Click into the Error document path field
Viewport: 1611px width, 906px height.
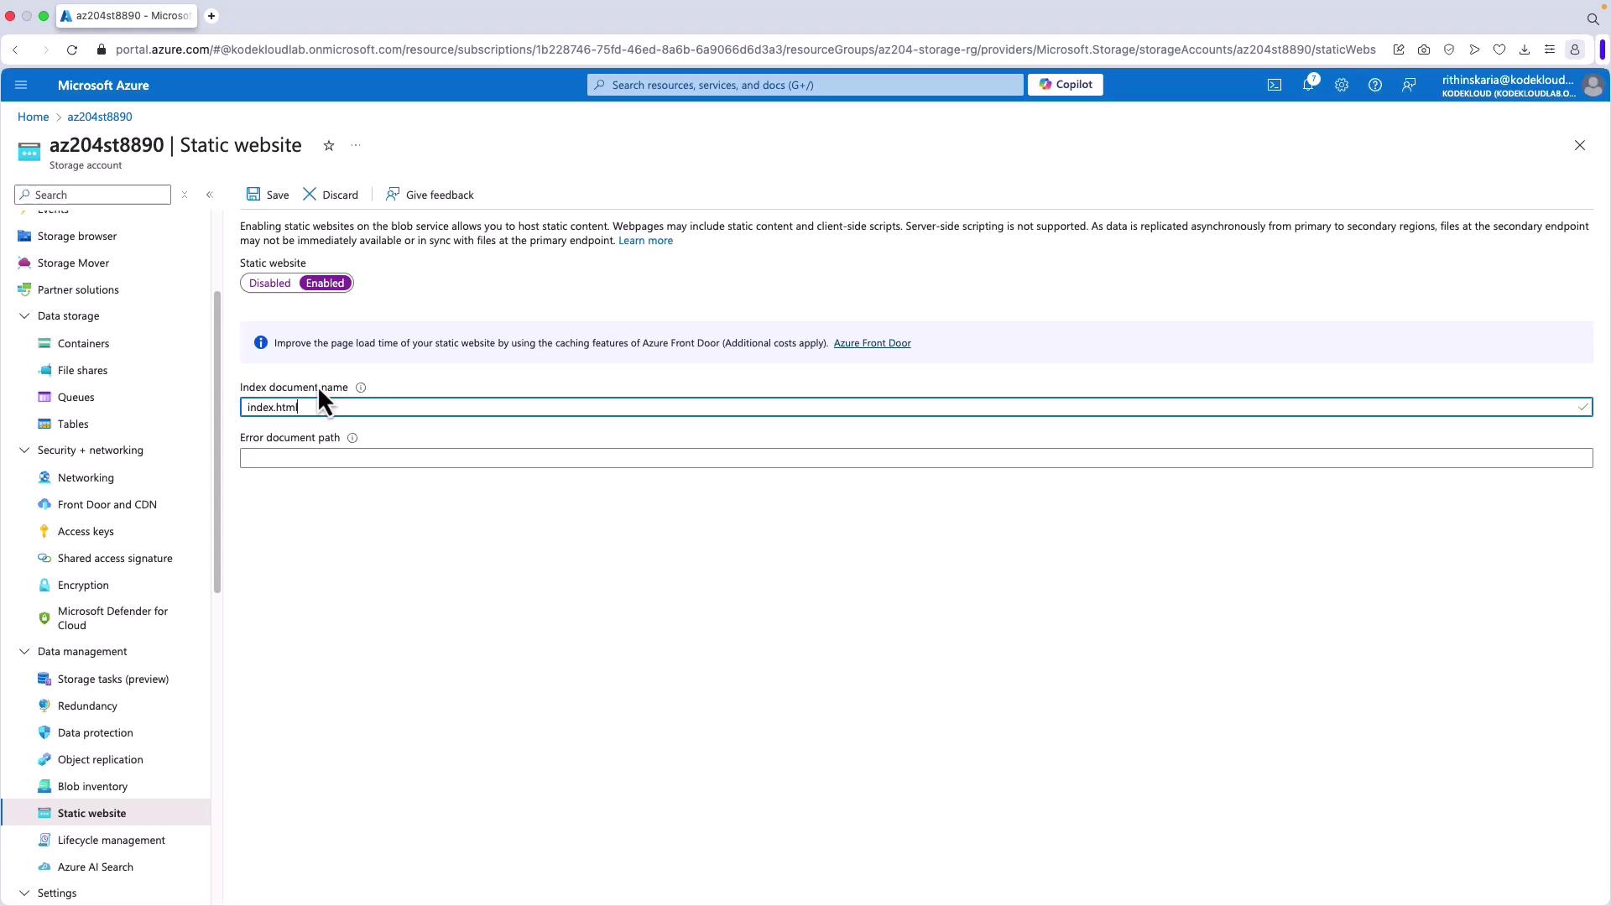tap(915, 458)
